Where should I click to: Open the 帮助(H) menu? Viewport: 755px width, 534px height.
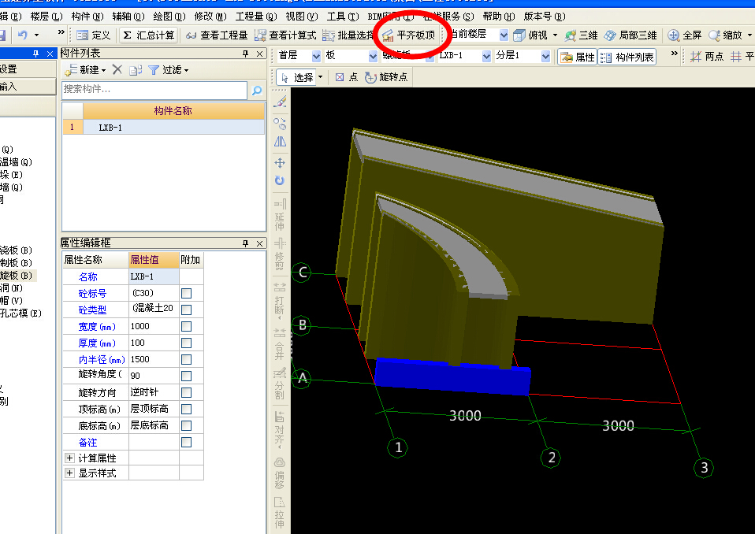pyautogui.click(x=498, y=17)
